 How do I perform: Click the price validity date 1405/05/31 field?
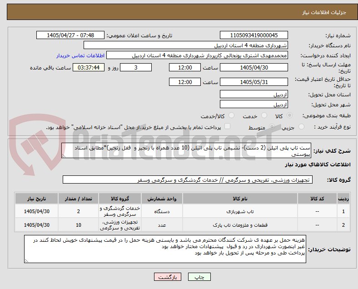254,82
